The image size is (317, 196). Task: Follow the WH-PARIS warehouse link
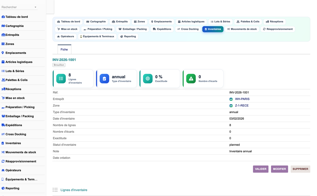(242, 99)
